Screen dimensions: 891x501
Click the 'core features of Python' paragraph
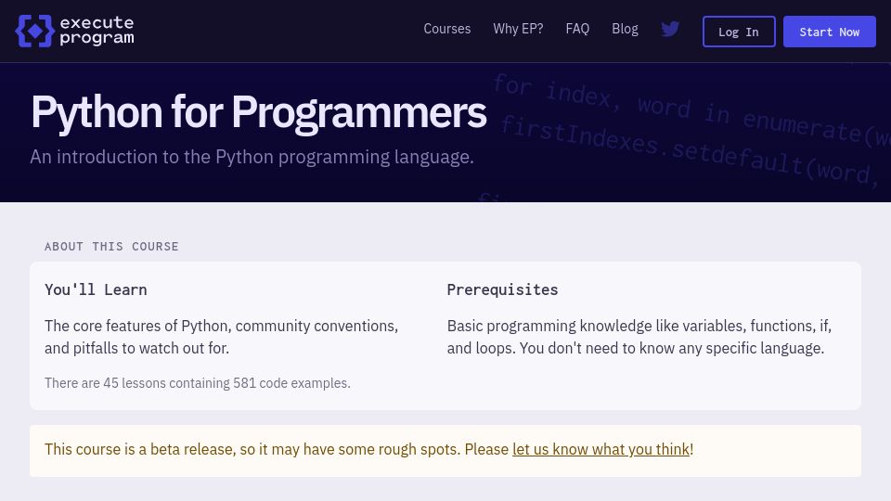(222, 337)
